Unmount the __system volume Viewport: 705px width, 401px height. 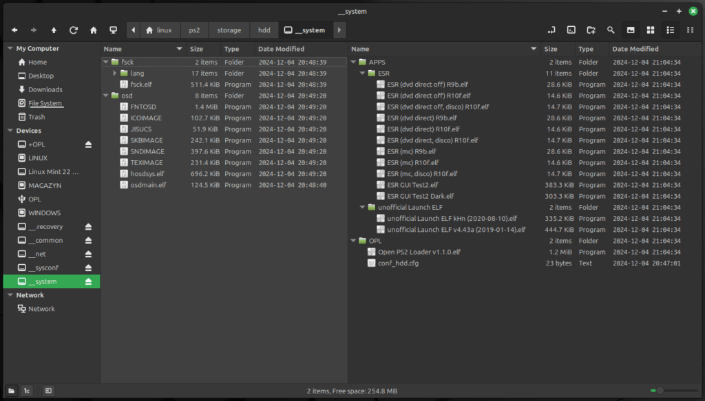click(89, 281)
